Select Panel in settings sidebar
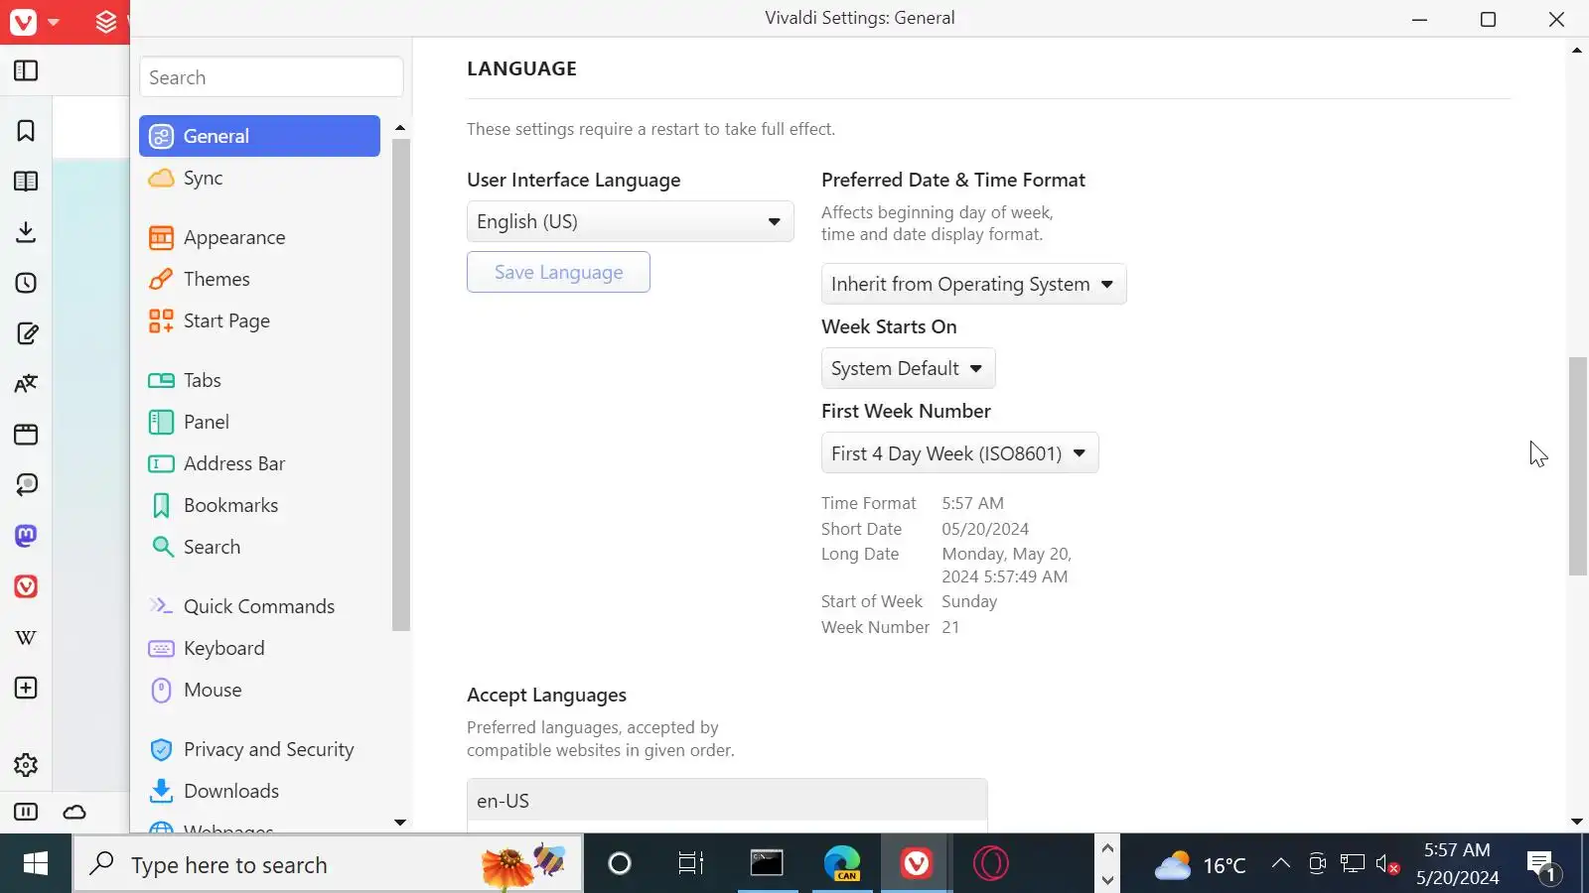The image size is (1589, 893). coord(259,422)
